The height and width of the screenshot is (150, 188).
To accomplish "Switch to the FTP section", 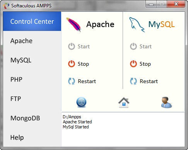I will (32, 99).
